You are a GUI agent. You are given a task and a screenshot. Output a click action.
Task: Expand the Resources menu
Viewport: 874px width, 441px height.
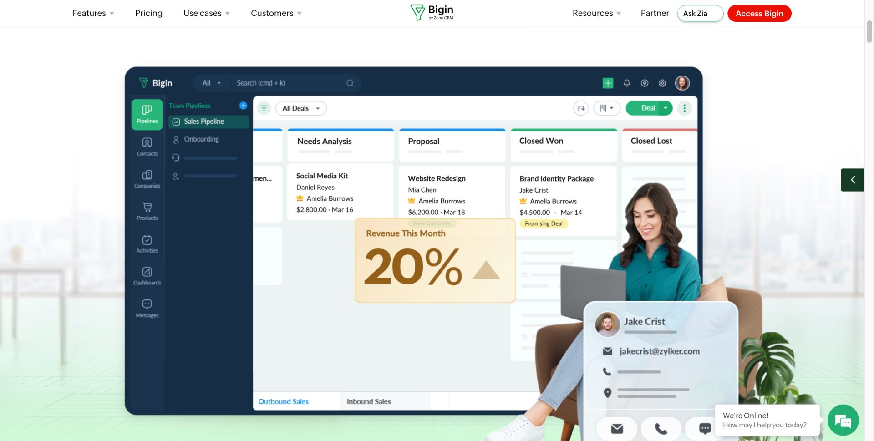[x=597, y=13]
